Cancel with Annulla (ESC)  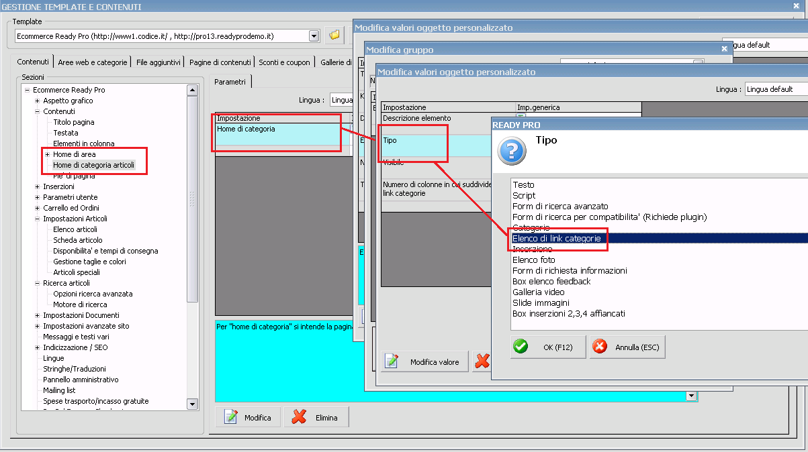tap(628, 347)
